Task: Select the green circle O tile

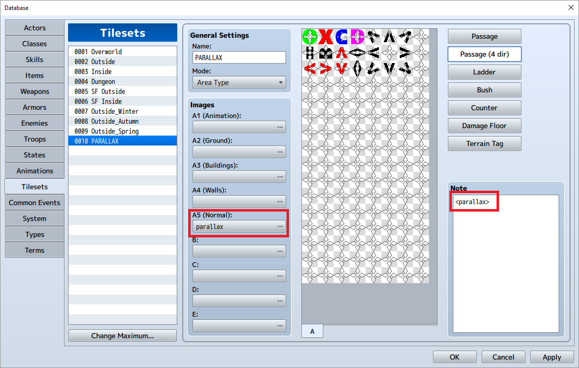Action: click(310, 37)
